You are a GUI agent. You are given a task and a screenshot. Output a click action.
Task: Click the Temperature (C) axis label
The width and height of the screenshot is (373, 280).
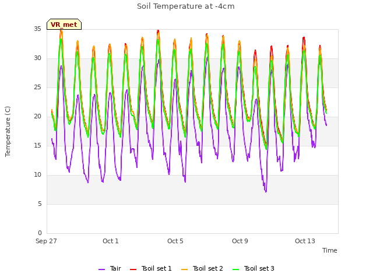8,131
